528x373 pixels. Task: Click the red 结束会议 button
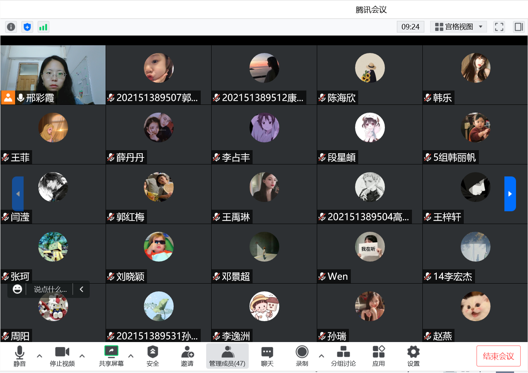498,356
